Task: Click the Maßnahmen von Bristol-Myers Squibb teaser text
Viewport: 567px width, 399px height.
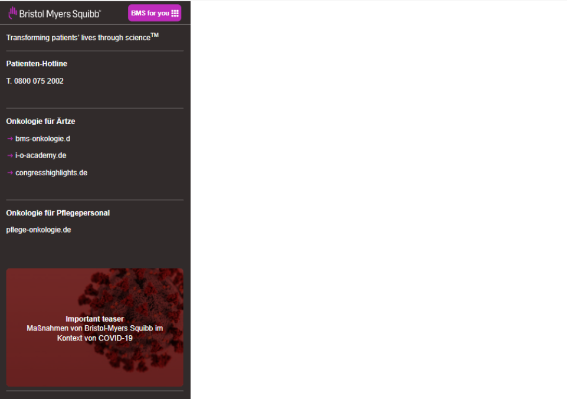Action: pyautogui.click(x=95, y=333)
